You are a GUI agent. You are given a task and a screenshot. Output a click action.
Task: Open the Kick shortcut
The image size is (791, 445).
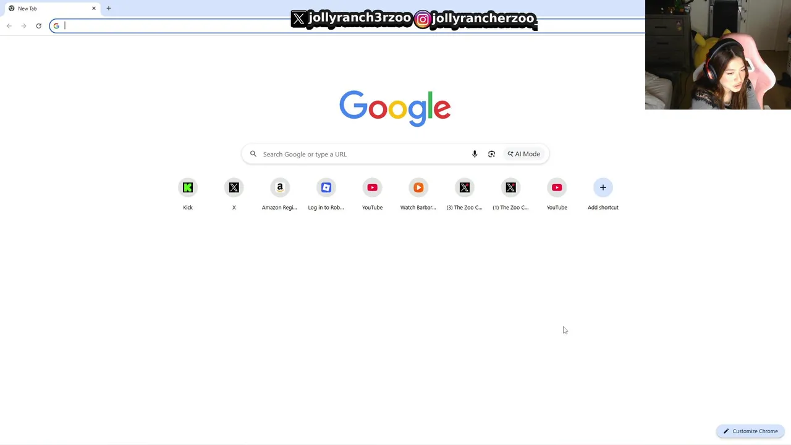(188, 194)
